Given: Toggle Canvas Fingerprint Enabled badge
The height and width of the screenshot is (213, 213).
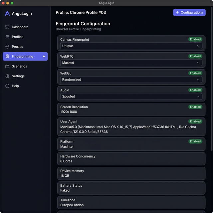Looking at the screenshot, I should [195, 39].
